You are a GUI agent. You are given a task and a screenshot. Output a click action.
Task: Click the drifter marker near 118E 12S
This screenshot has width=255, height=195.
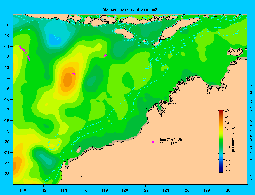pos(105,55)
